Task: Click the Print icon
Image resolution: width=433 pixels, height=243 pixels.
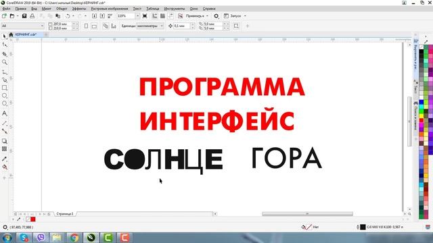Action: [x=32, y=16]
